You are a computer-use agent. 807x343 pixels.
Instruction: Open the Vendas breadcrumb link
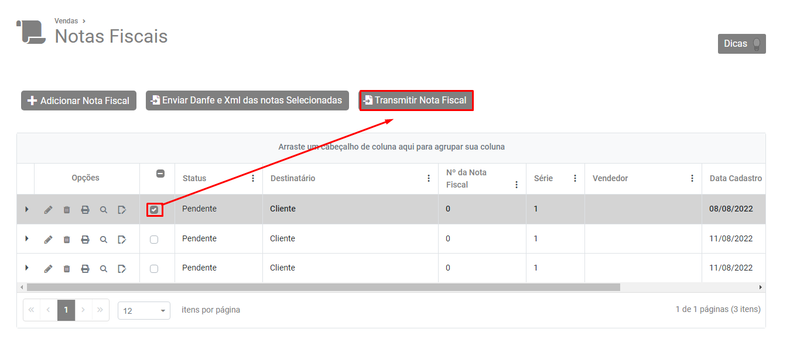point(66,21)
